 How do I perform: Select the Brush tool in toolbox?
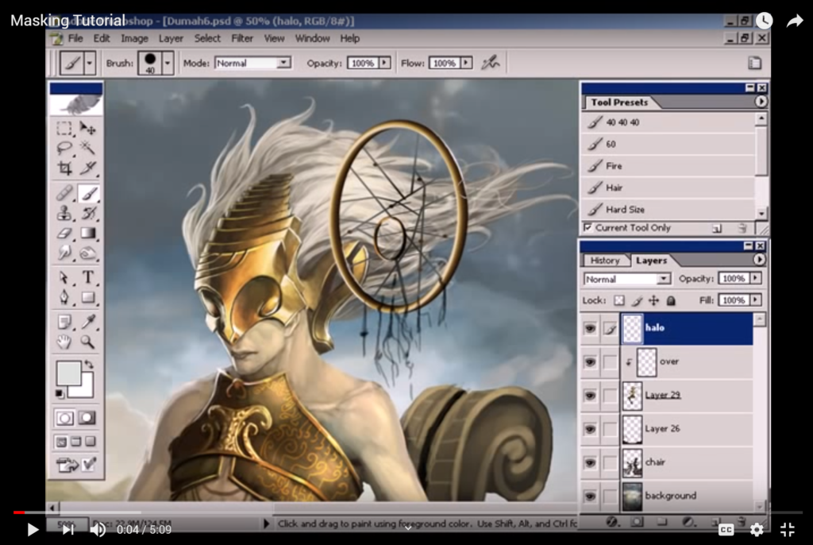tap(87, 193)
